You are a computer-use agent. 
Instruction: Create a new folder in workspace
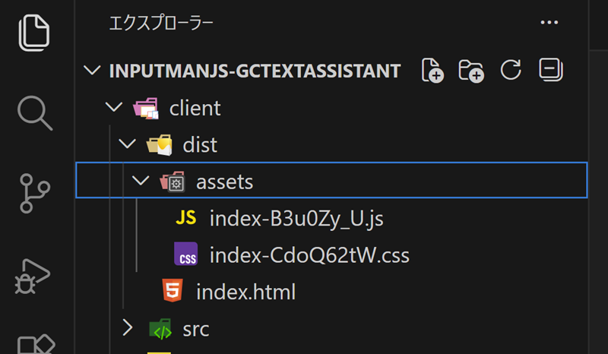pos(471,71)
